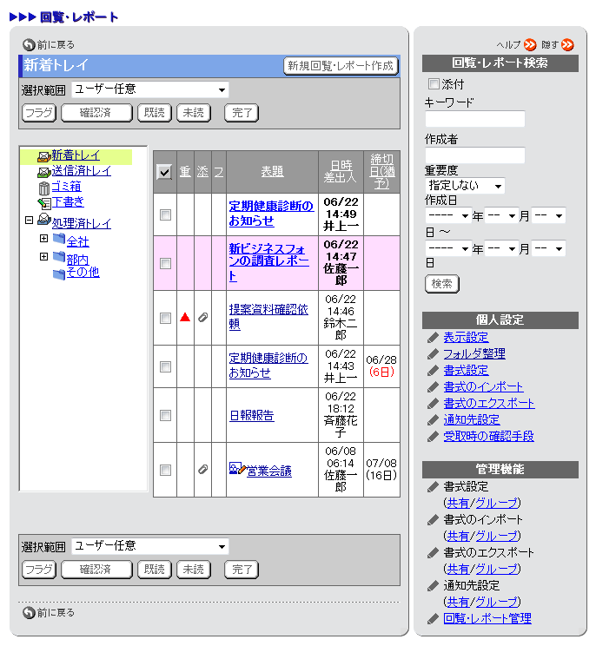This screenshot has width=596, height=646.
Task: Click the help arrow icon
Action: pos(531,44)
